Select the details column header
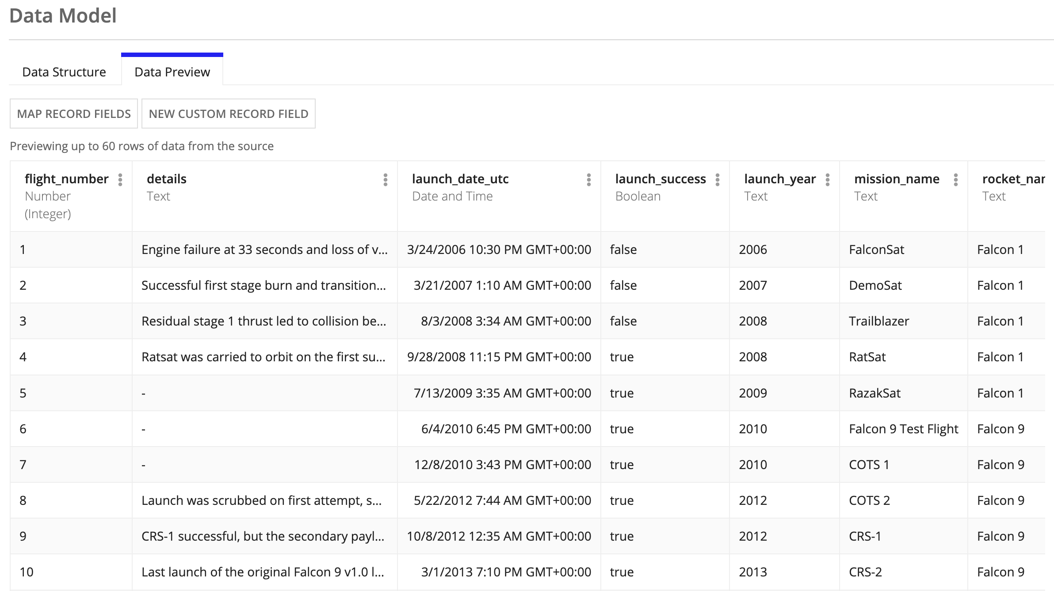The height and width of the screenshot is (591, 1054). 265,196
